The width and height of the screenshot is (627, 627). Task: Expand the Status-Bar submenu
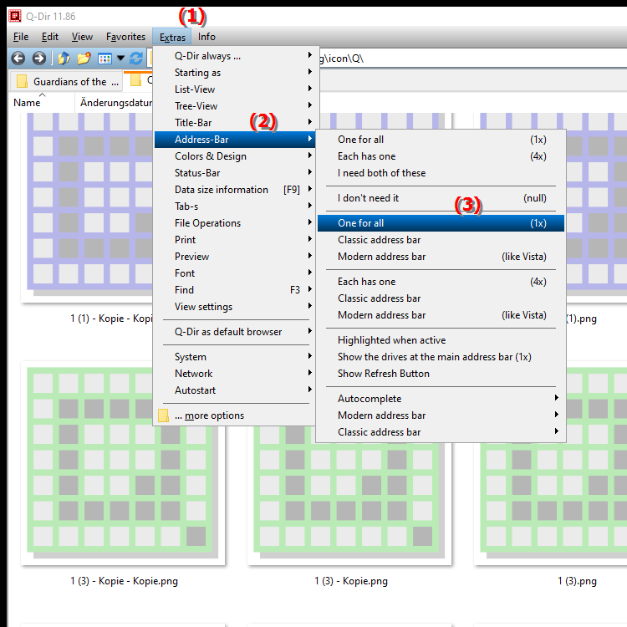pos(237,173)
